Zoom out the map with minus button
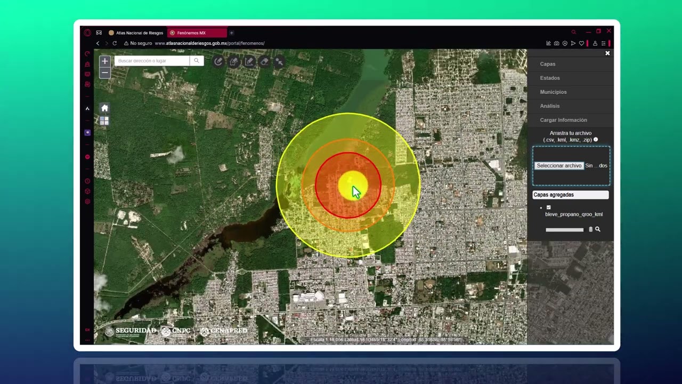 pos(105,73)
